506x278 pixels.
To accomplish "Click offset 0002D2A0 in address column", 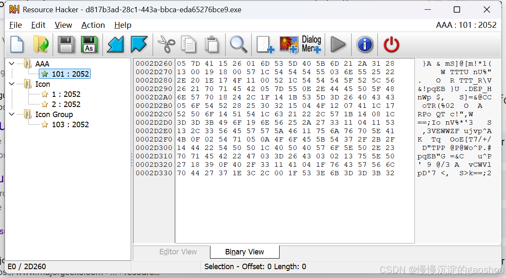I will tap(154, 97).
